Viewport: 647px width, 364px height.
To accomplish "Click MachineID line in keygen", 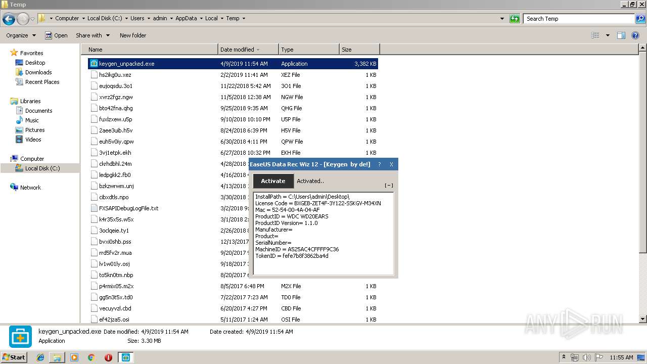I will [297, 249].
